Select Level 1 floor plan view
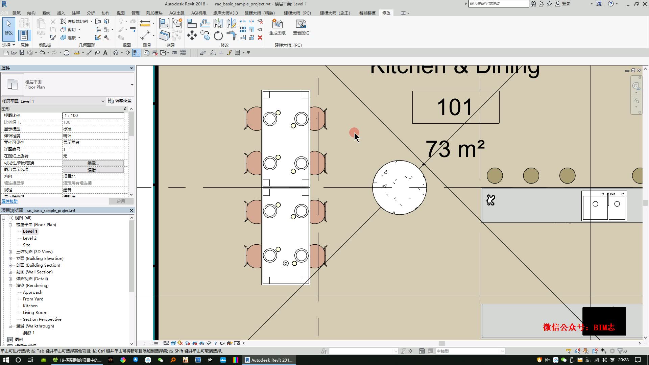 click(x=30, y=231)
